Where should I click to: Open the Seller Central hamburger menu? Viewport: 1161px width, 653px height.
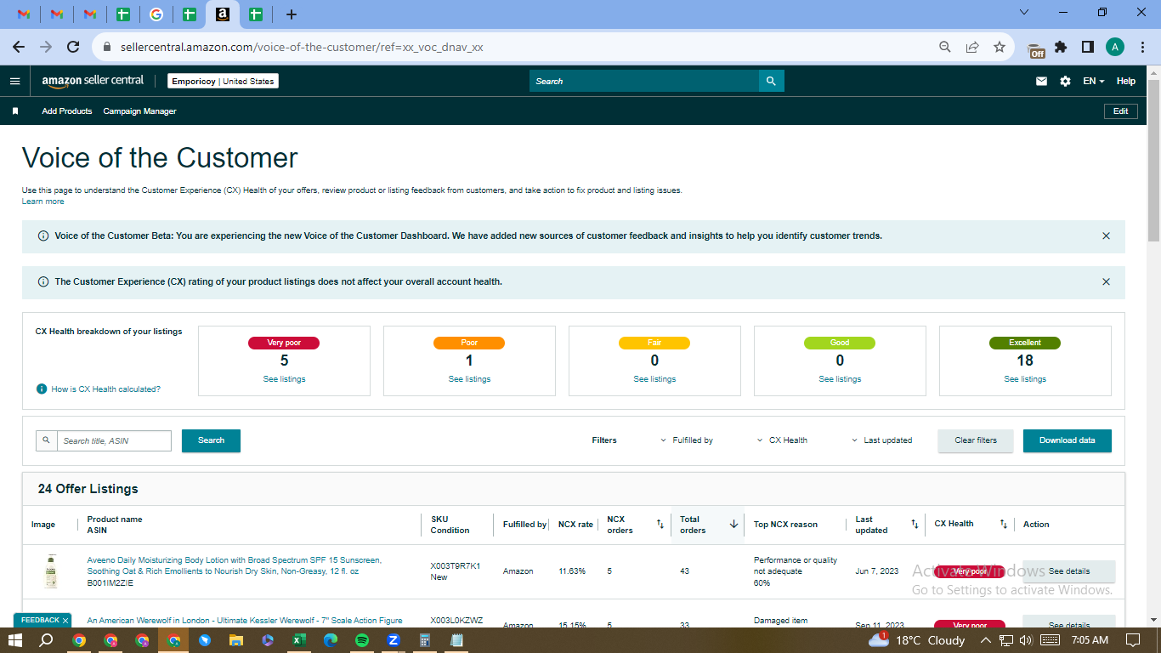pyautogui.click(x=14, y=81)
